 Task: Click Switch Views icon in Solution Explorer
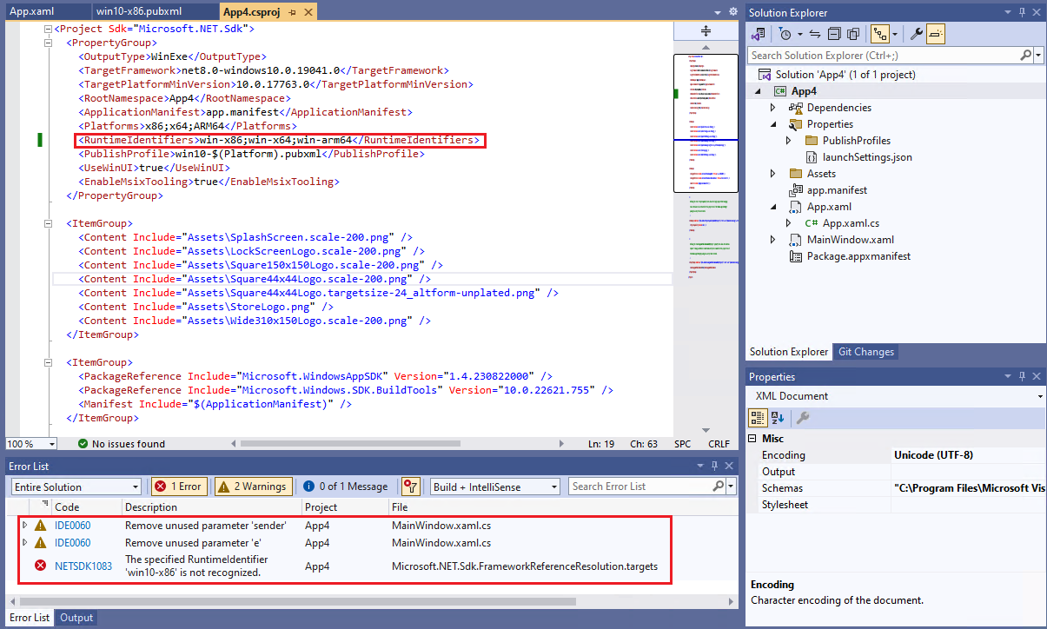tap(879, 33)
